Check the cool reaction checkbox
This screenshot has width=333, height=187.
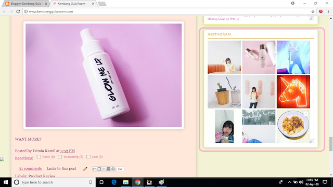(x=88, y=157)
